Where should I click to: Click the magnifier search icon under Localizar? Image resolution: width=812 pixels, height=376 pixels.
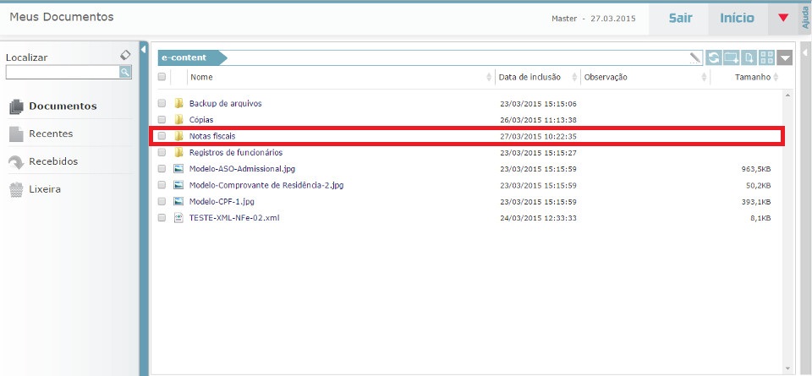125,73
